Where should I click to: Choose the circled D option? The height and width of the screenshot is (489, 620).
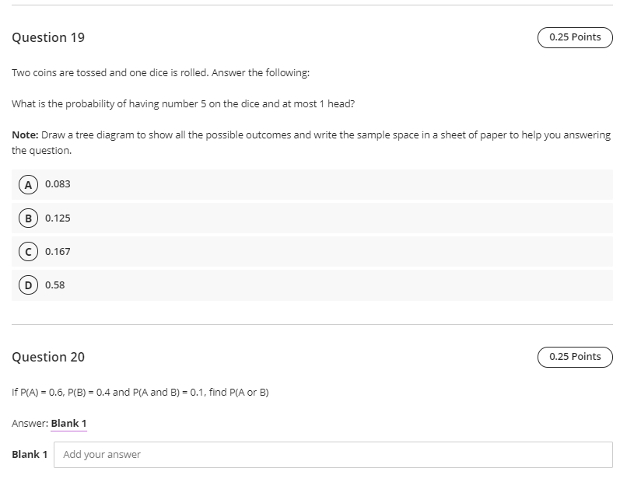point(28,285)
